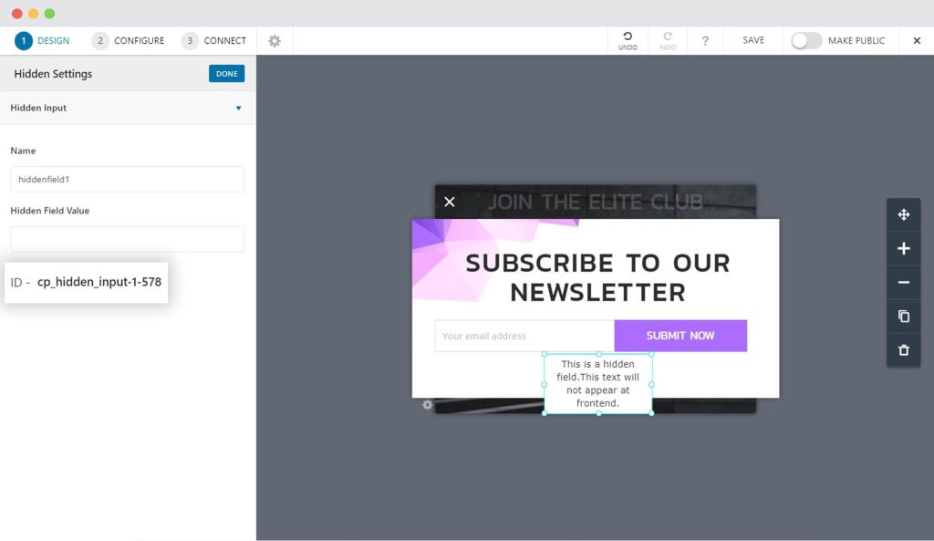Image resolution: width=934 pixels, height=541 pixels.
Task: Select the move arrows icon in right toolbar
Action: click(x=904, y=214)
